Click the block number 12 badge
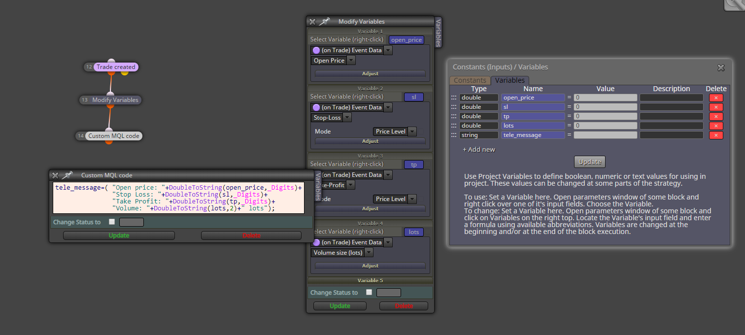745x335 pixels. (89, 67)
